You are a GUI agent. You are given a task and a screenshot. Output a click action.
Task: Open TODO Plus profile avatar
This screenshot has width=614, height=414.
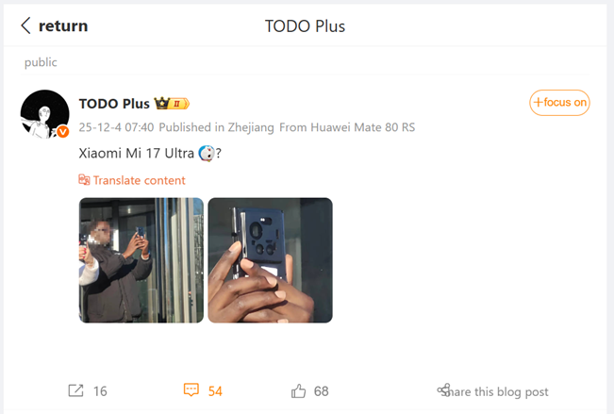pos(44,114)
